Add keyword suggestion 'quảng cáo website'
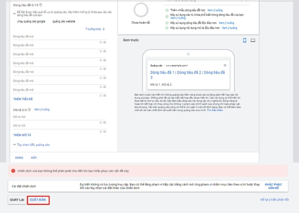 pyautogui.click(x=65, y=21)
